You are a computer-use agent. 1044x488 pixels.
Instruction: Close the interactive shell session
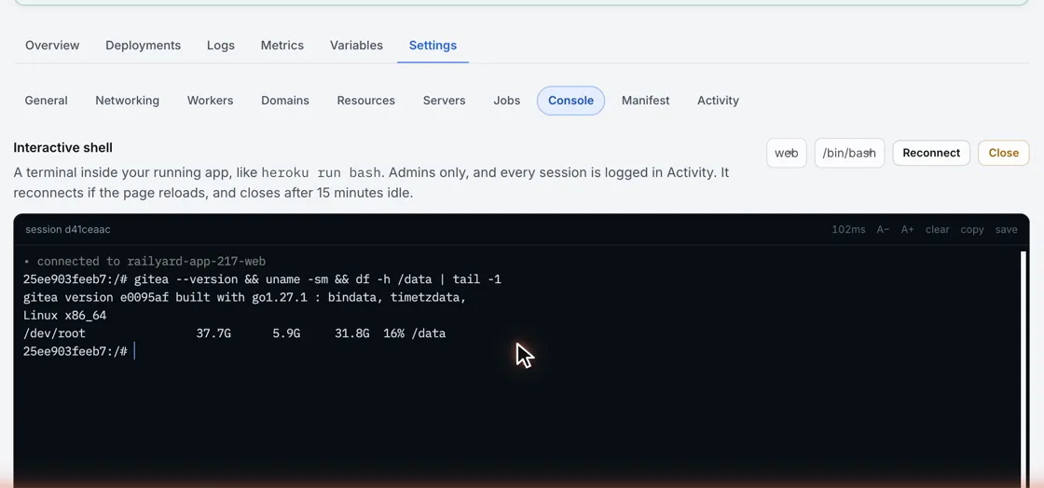1003,153
